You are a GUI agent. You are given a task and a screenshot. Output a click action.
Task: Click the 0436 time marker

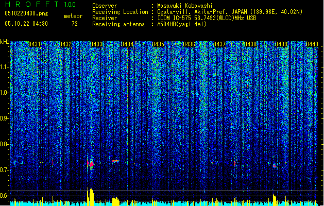pos(189,44)
